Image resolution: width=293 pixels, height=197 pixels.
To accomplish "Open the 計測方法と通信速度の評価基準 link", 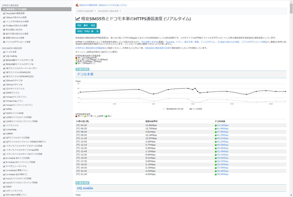I will [90, 48].
